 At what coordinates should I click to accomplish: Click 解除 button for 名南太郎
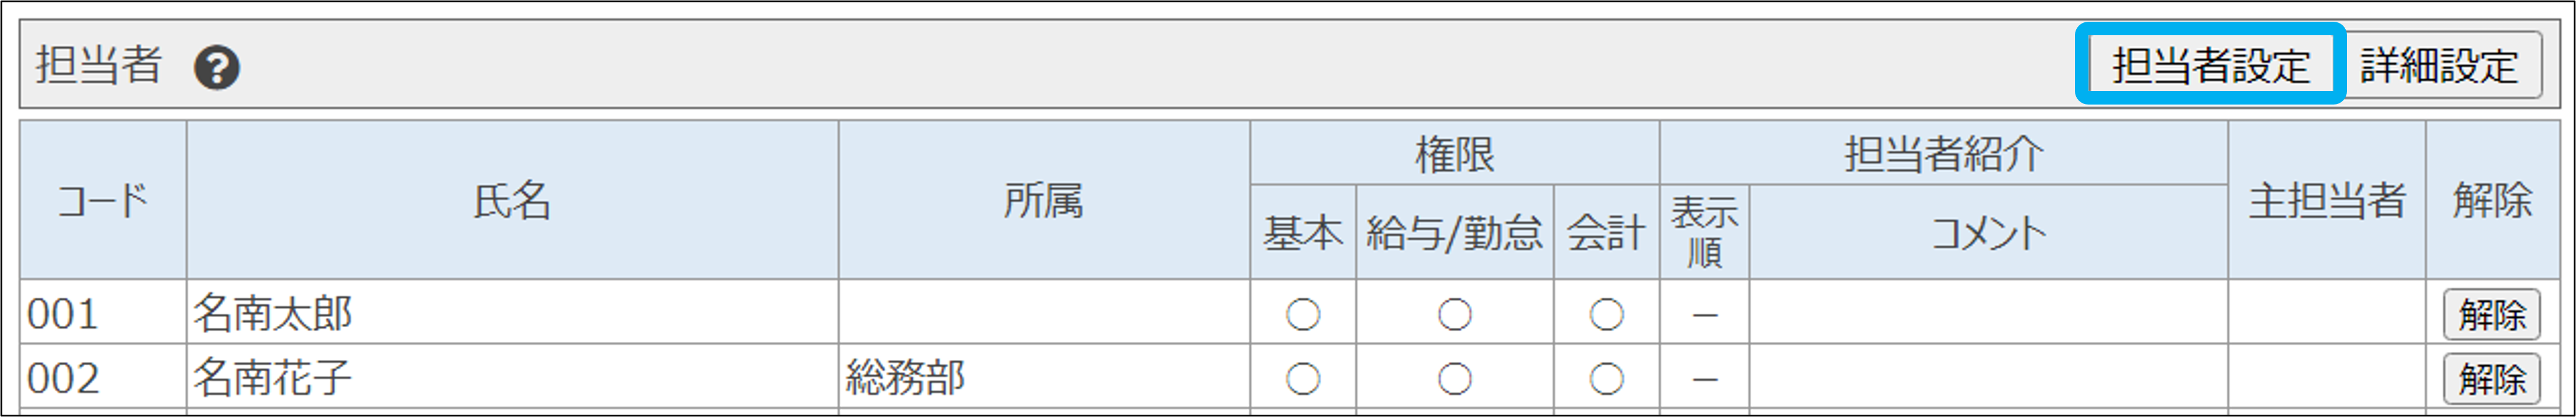point(2491,315)
